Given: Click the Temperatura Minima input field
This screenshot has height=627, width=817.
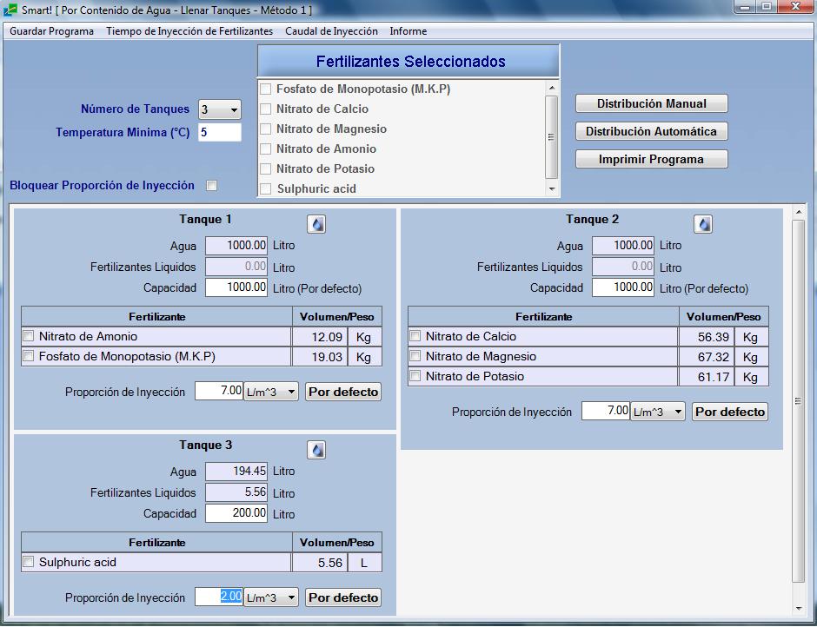Looking at the screenshot, I should [x=220, y=132].
